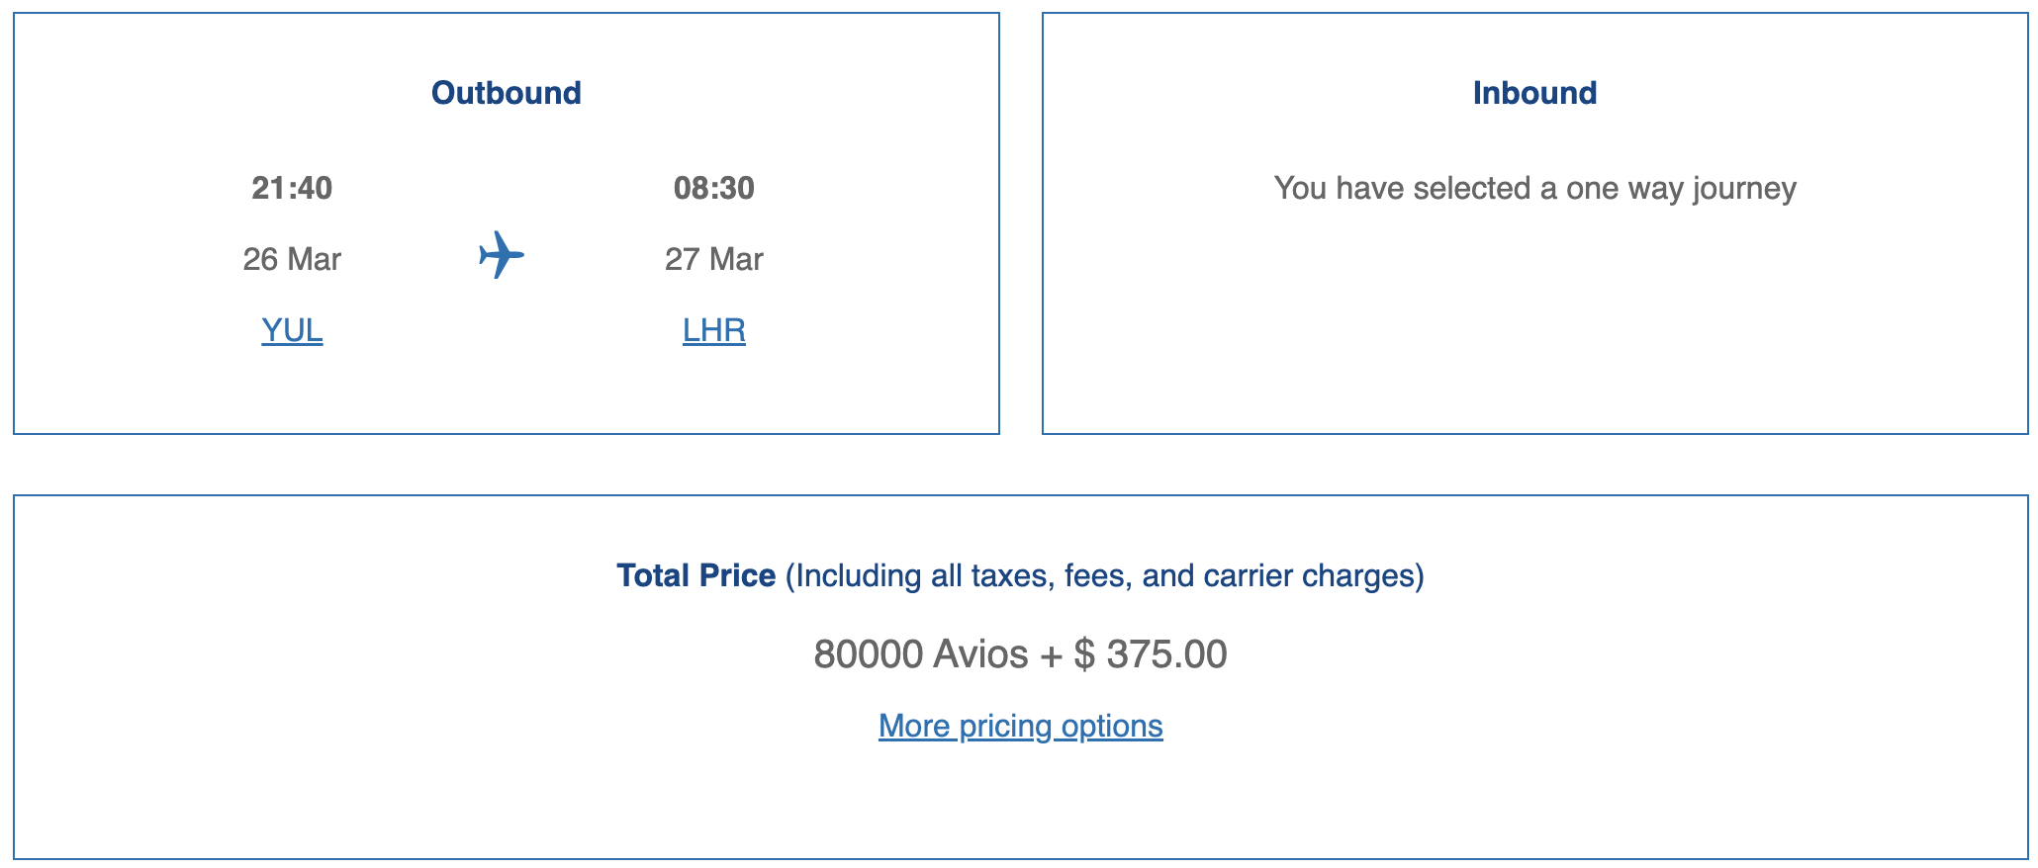
Task: Open the YUL departure airport link
Action: coord(292,330)
